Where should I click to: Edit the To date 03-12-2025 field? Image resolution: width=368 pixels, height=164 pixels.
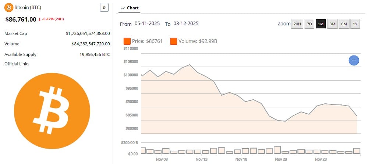[x=185, y=24]
